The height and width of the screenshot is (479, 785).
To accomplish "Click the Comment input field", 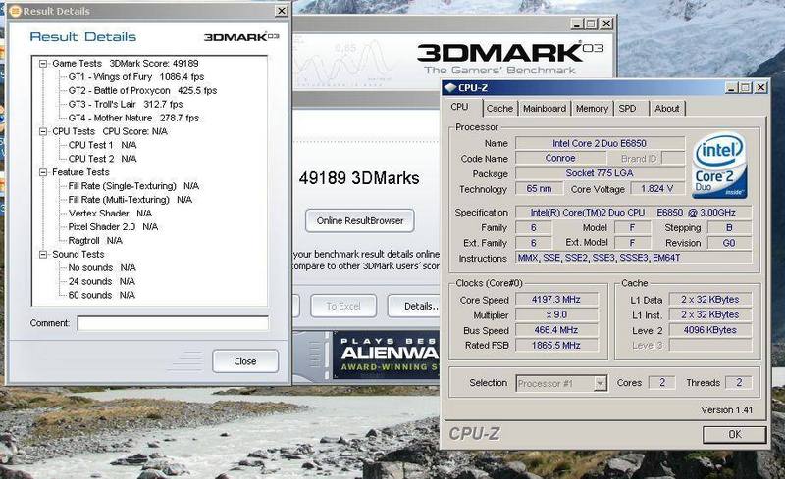I will (x=173, y=323).
